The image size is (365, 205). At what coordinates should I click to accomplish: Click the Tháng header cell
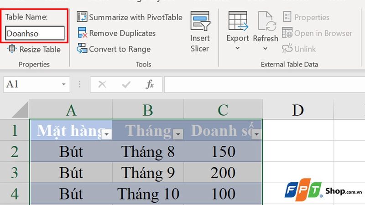click(x=148, y=130)
